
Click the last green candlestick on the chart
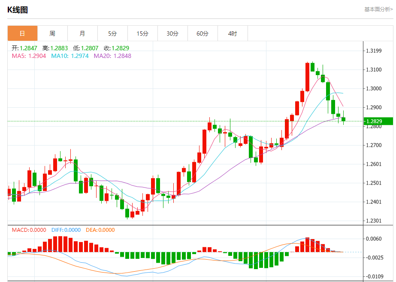click(344, 119)
